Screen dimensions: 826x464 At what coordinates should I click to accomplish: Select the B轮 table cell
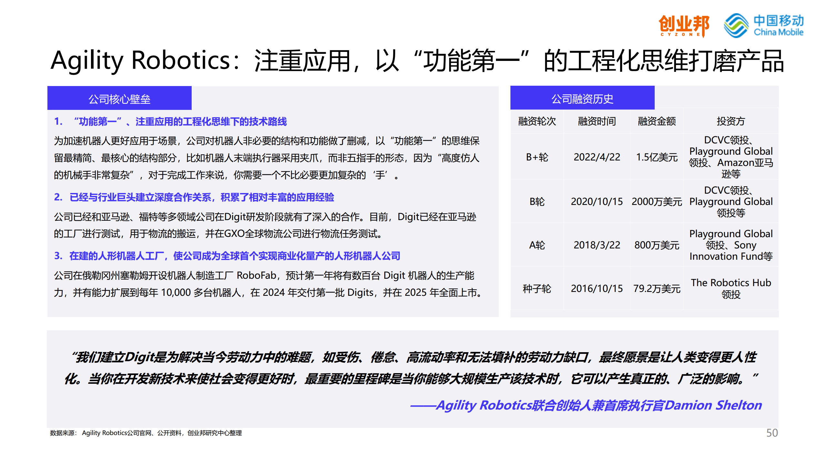(537, 201)
